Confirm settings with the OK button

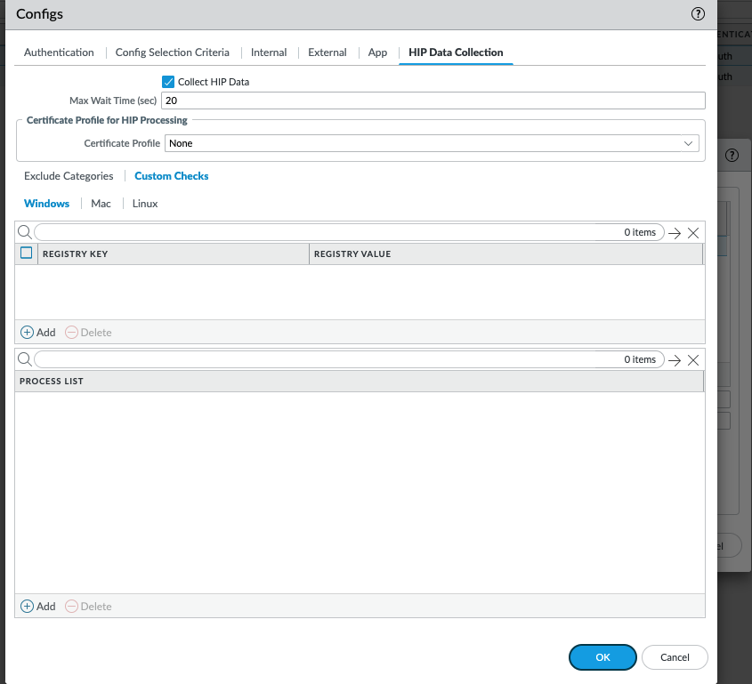click(602, 656)
